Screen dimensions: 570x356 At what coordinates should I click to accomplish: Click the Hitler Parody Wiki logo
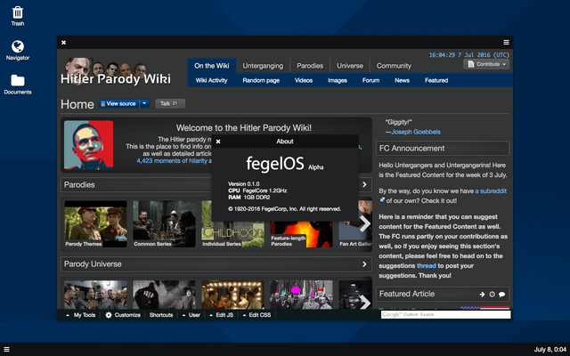(116, 73)
